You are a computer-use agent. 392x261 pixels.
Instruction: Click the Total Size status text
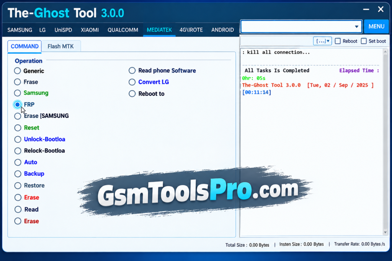(x=247, y=245)
